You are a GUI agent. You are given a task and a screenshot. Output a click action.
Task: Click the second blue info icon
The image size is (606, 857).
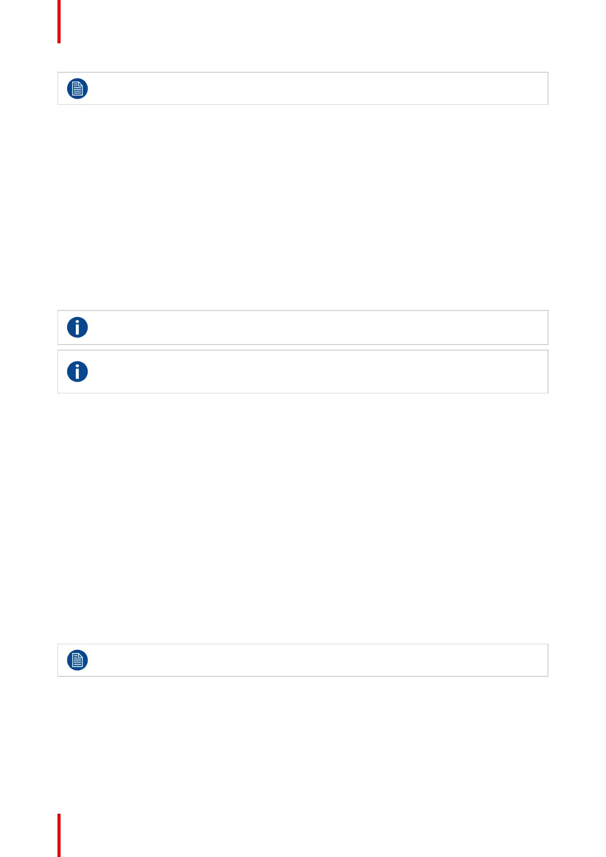pyautogui.click(x=77, y=372)
